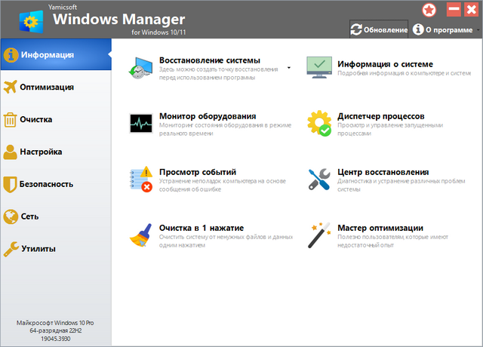Click the Repair Center tools icon
483x347 pixels.
(318, 180)
